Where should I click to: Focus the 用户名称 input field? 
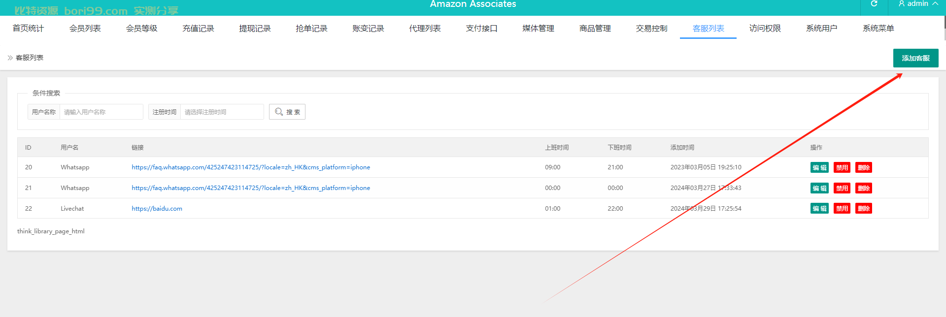point(101,112)
